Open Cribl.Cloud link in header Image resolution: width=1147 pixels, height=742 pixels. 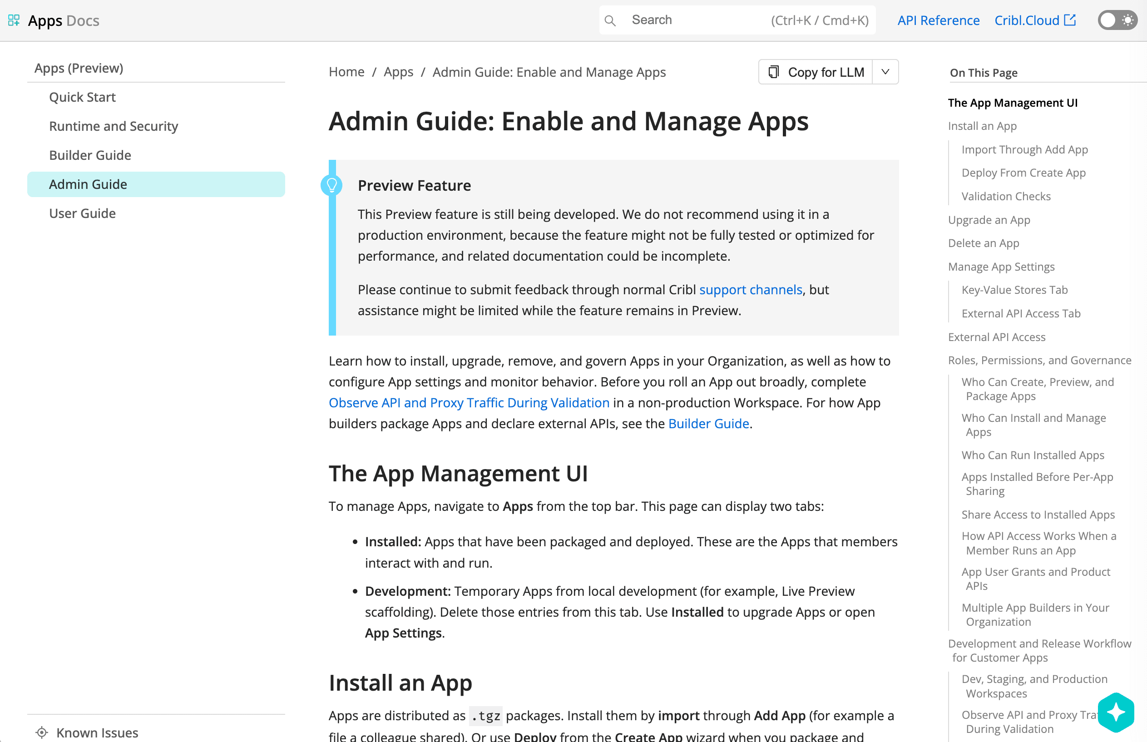point(1035,20)
